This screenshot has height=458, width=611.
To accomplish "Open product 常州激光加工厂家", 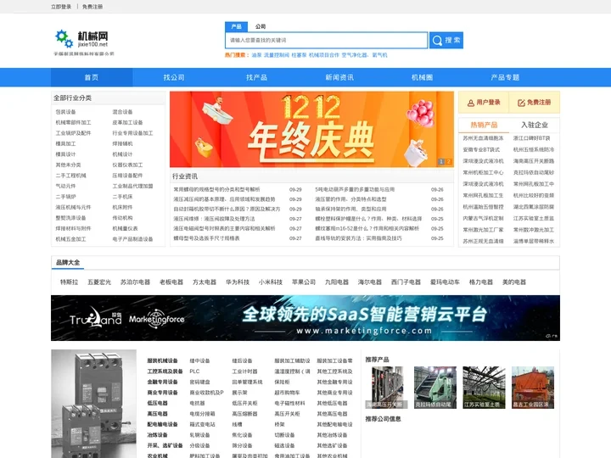I will pos(483,230).
